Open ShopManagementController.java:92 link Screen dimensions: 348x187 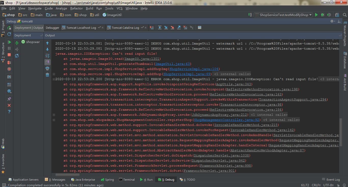226,120
